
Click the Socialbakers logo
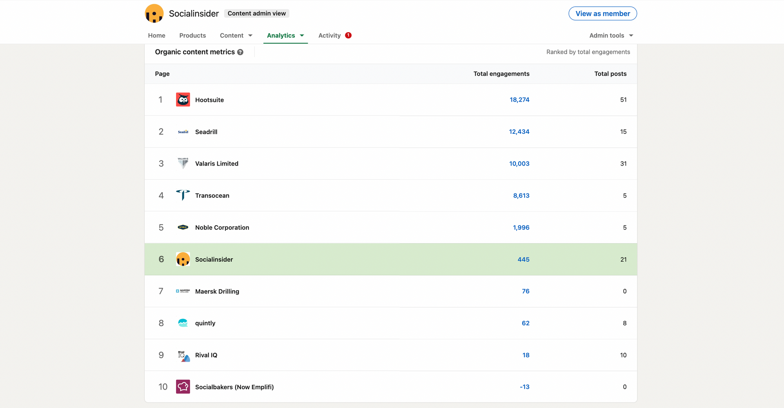(x=183, y=387)
